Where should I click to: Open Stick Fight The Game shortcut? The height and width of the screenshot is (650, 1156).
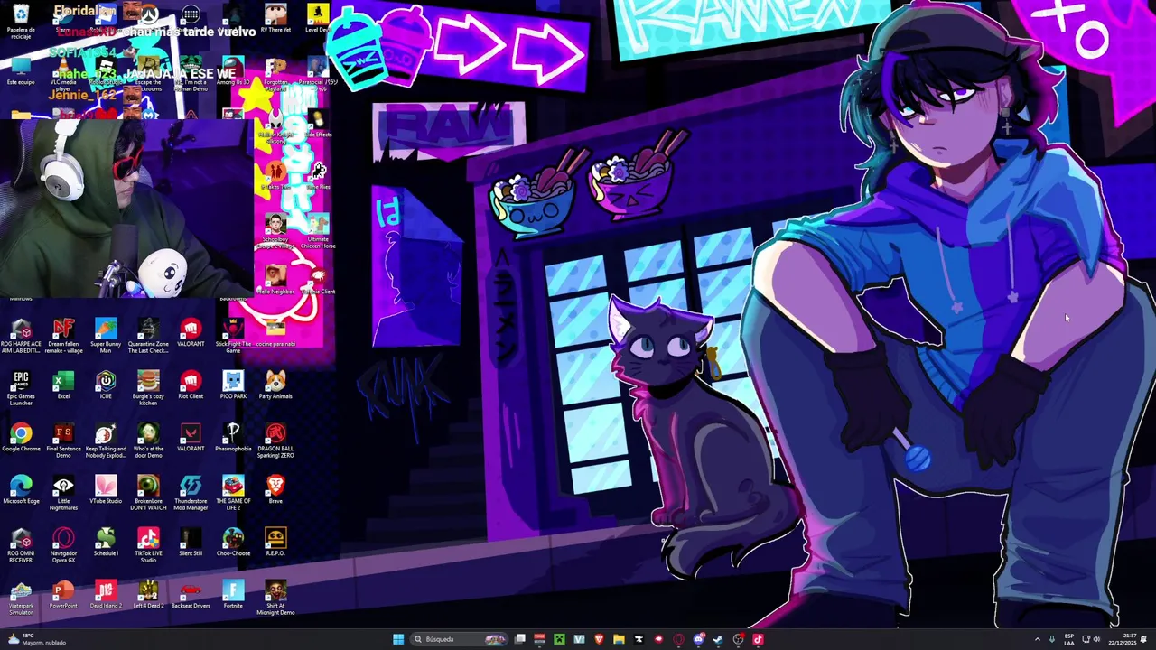[x=233, y=336]
